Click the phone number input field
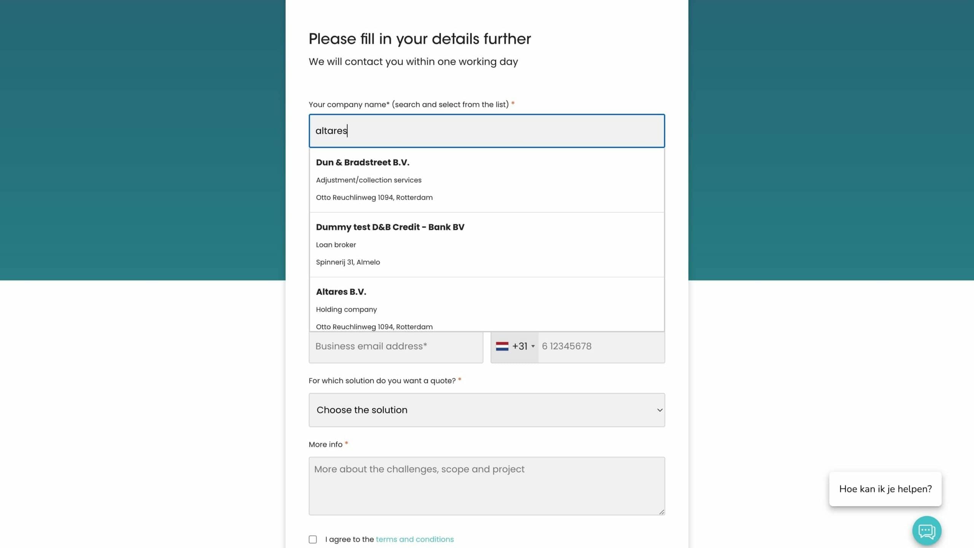This screenshot has width=974, height=548. coord(601,346)
